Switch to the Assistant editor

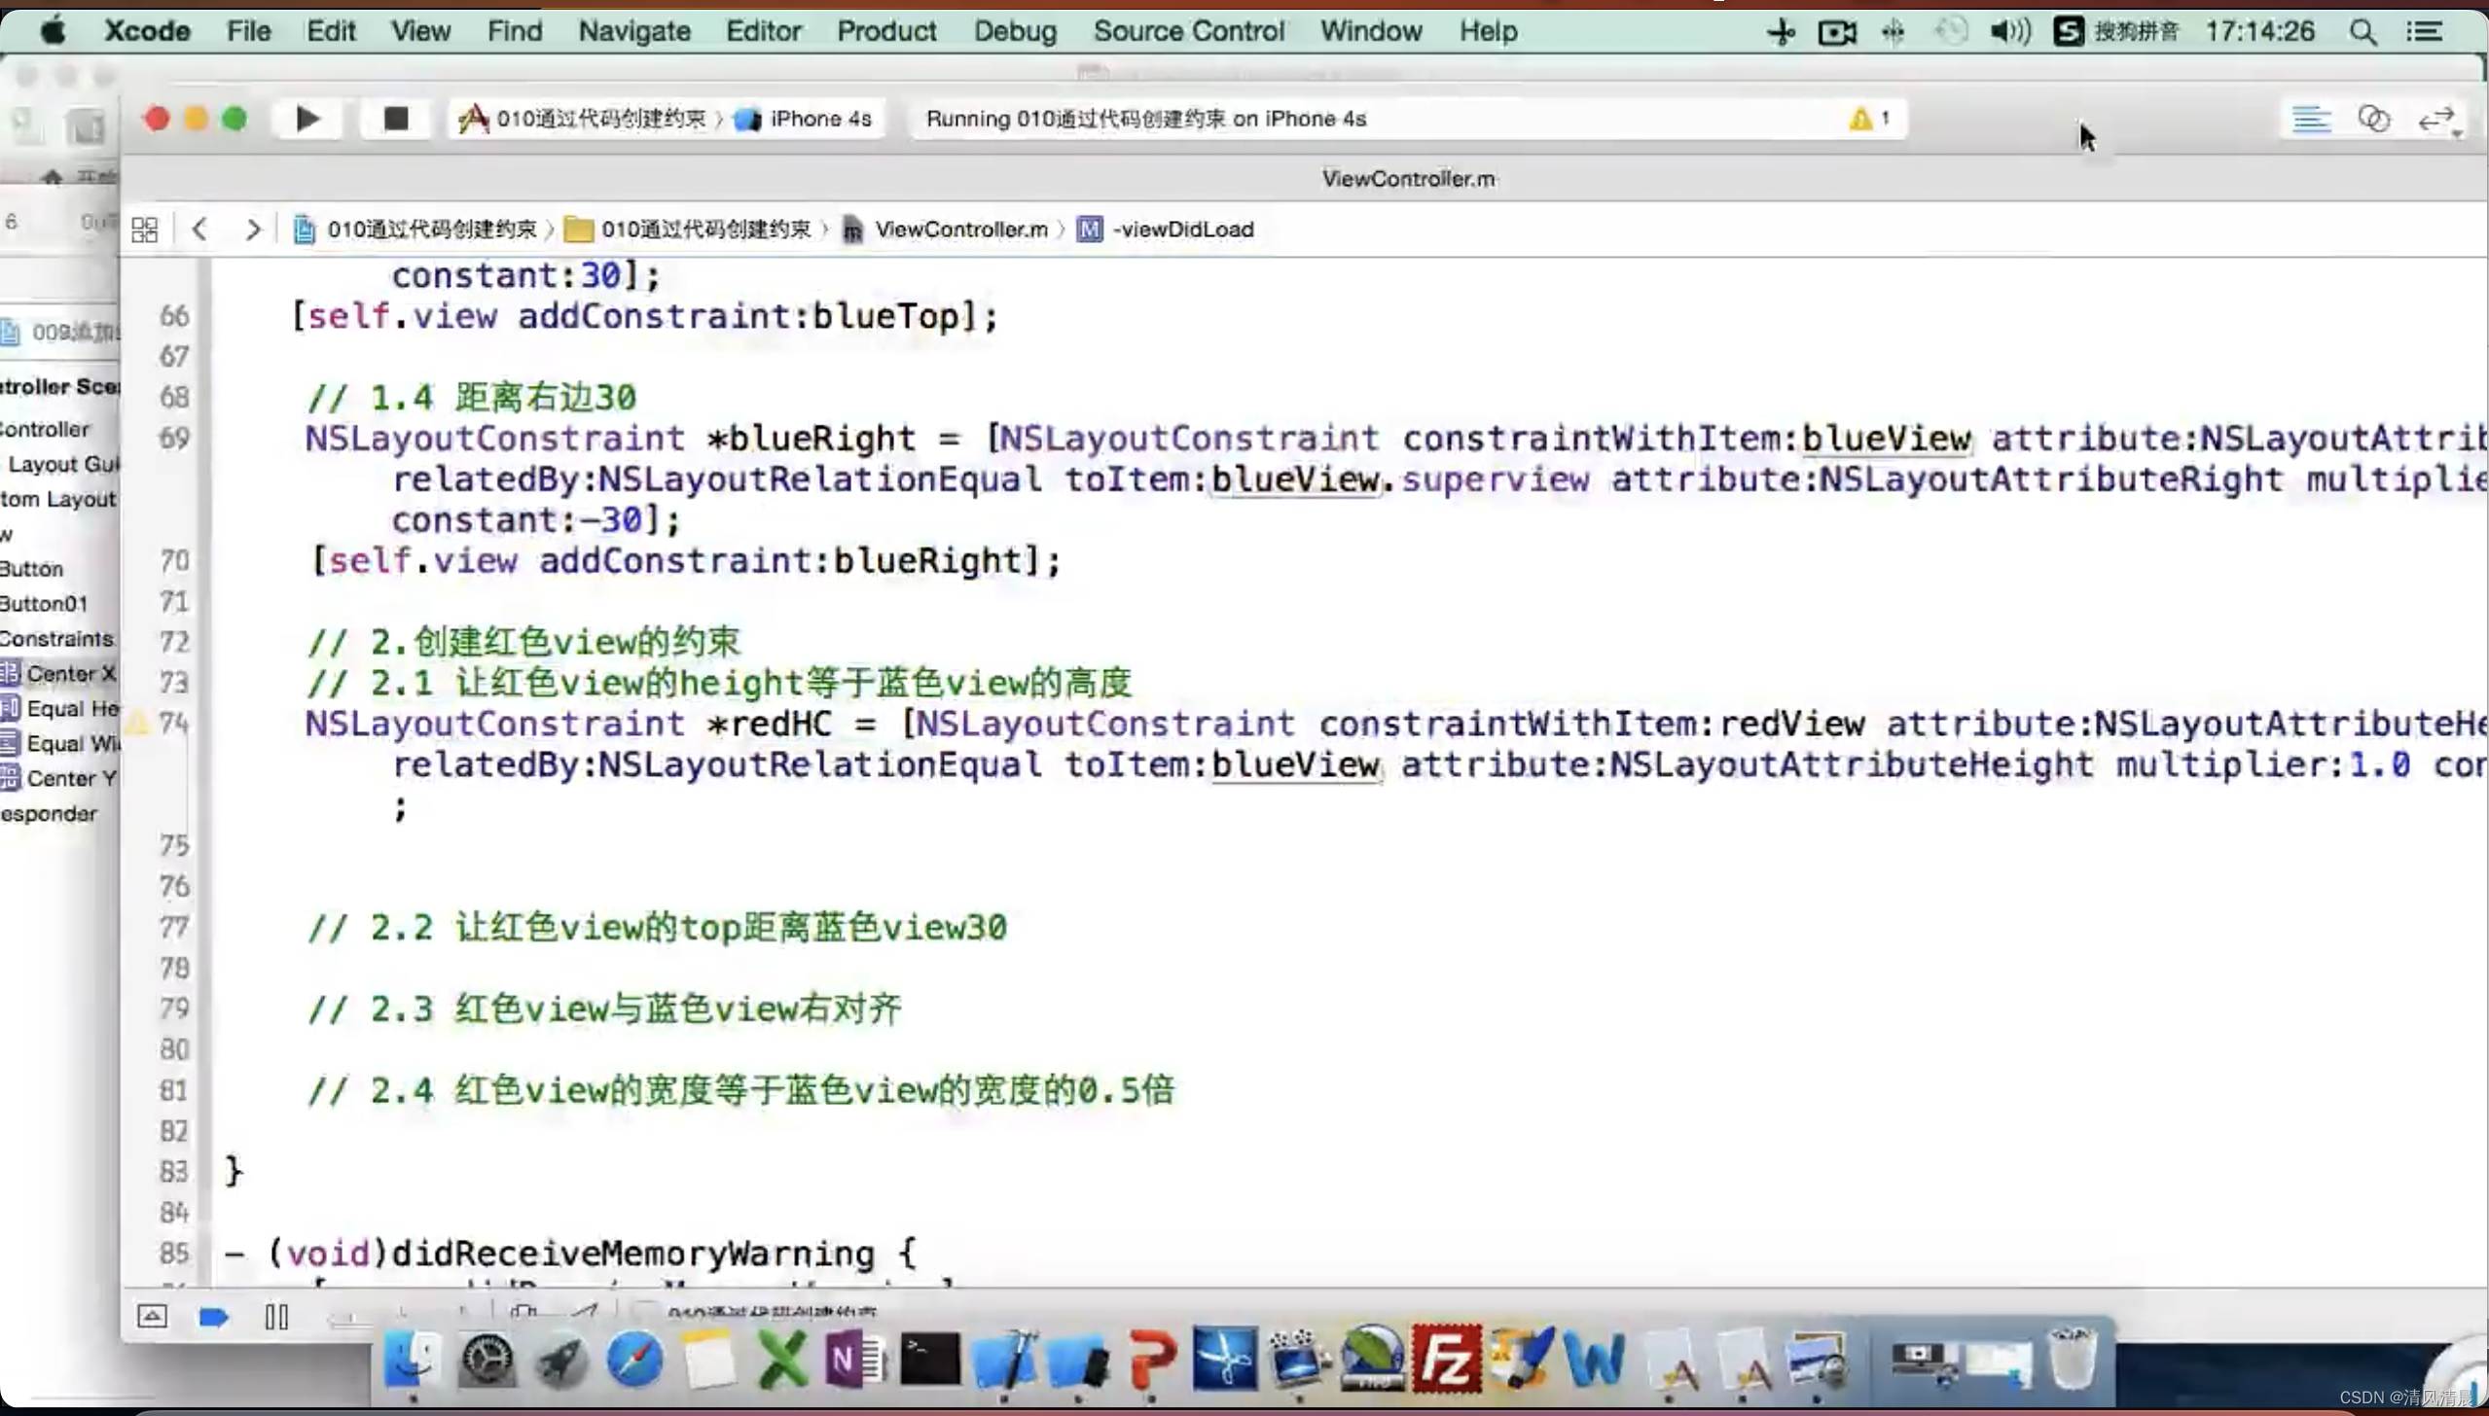pos(2373,120)
